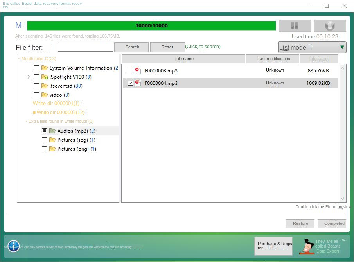Click the green 10000/10000 progress bar
The height and width of the screenshot is (262, 354).
(x=152, y=25)
